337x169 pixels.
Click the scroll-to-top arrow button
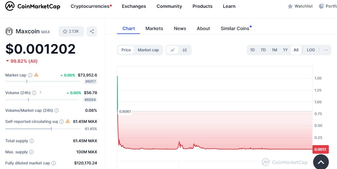pyautogui.click(x=321, y=162)
